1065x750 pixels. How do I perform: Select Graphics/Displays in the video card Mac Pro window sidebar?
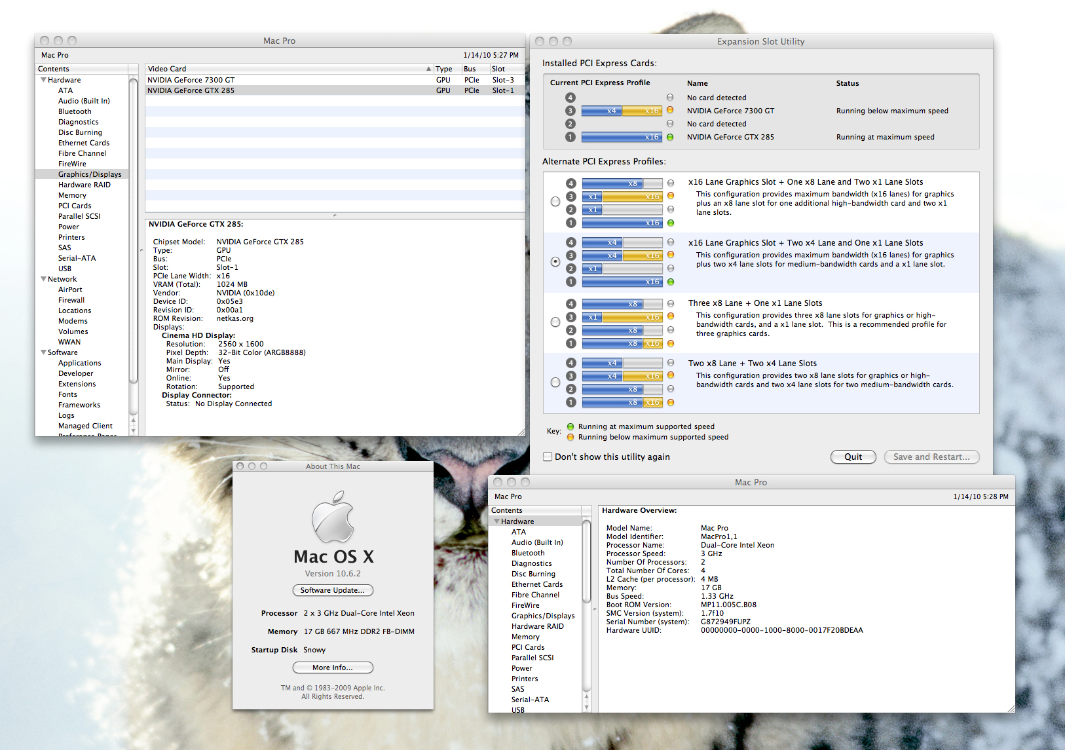(90, 174)
